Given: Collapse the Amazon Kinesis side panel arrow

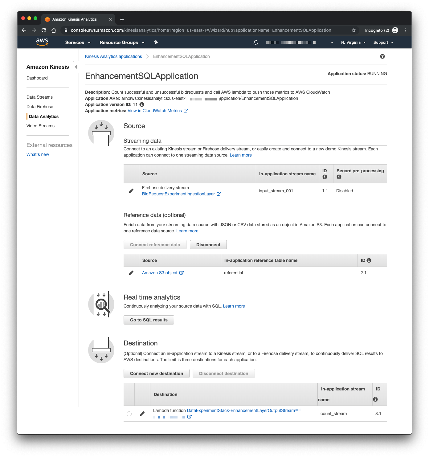Looking at the screenshot, I should pyautogui.click(x=76, y=67).
